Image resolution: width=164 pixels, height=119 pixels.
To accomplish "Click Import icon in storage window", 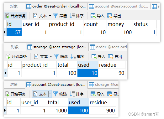I will tap(94, 56).
